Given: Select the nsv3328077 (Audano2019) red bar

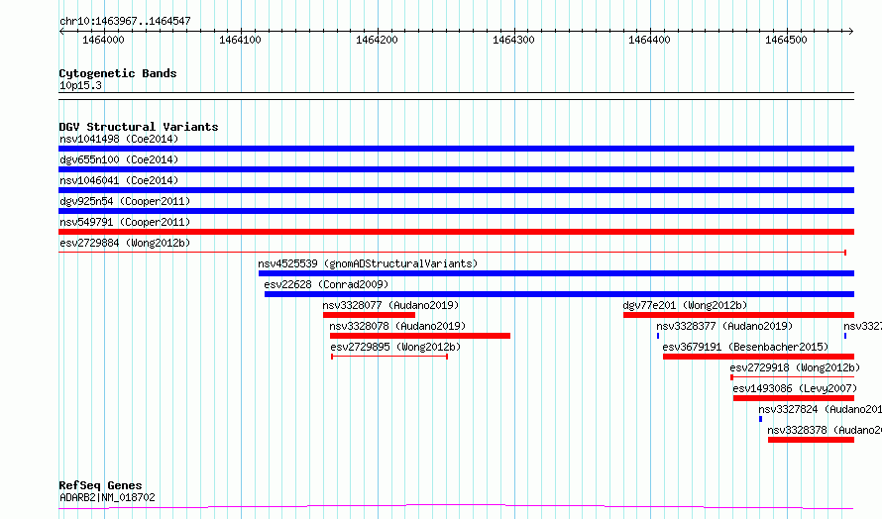Looking at the screenshot, I should pyautogui.click(x=369, y=315).
